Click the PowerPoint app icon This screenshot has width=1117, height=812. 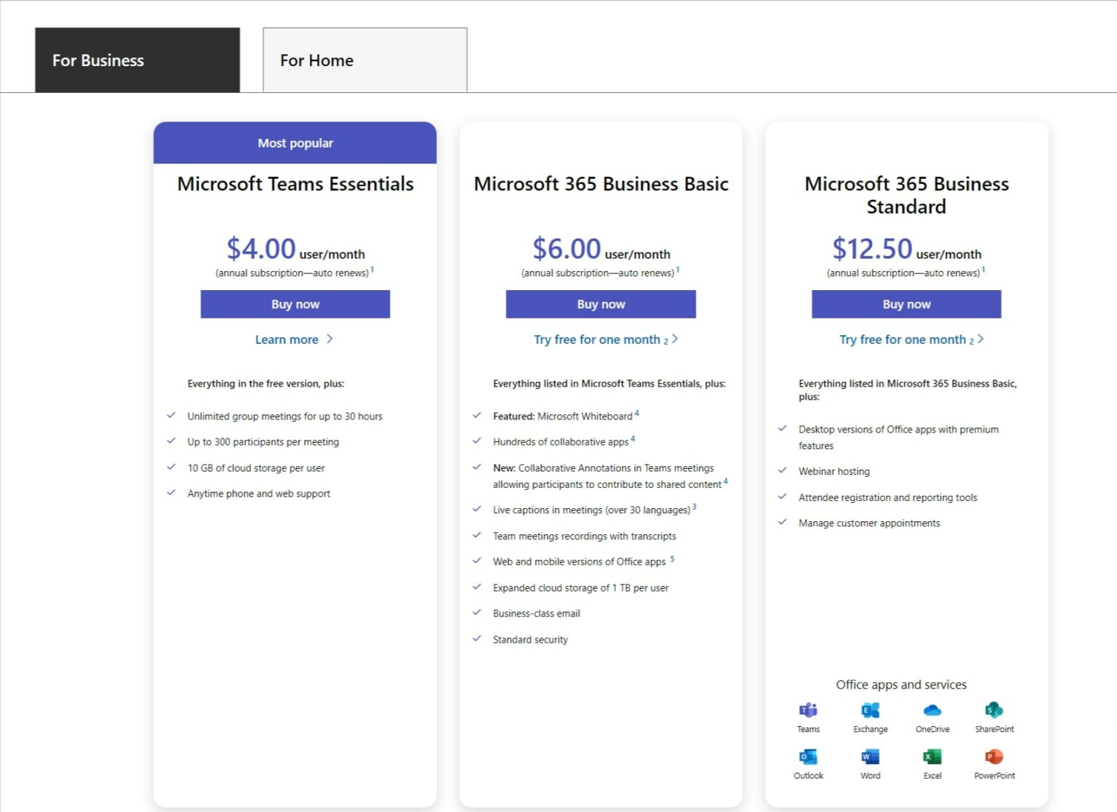994,757
